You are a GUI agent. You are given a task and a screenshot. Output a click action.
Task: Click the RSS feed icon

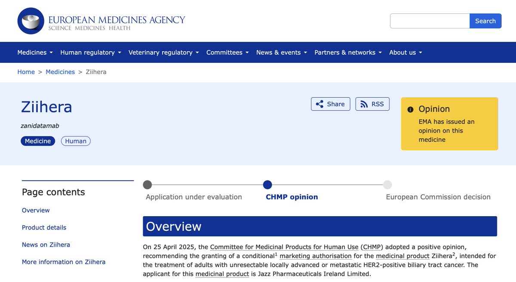(364, 104)
